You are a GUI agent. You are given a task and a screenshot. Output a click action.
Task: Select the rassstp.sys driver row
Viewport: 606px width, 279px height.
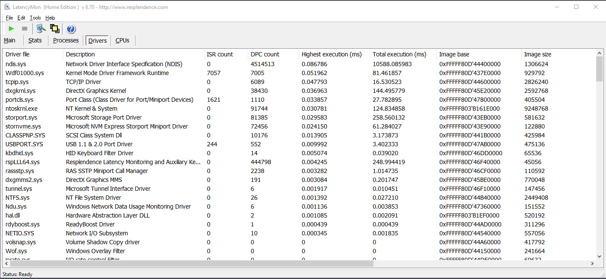click(300, 171)
